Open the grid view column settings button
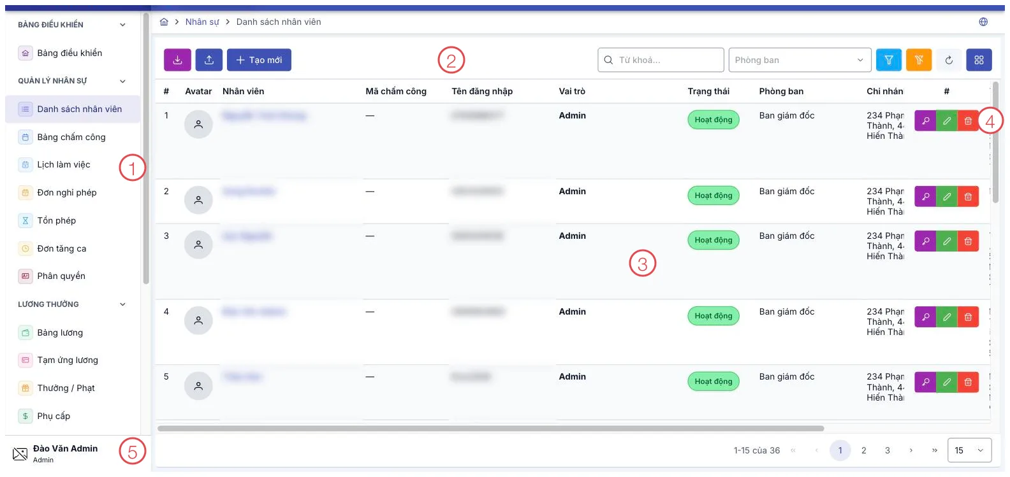 [979, 60]
